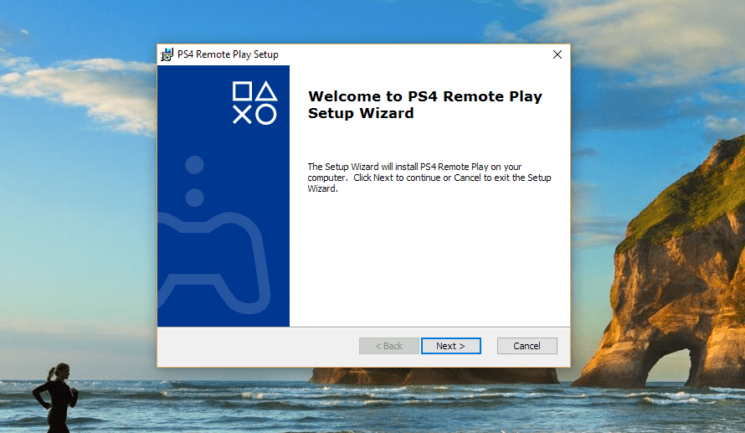Click the Cancel button
Image resolution: width=745 pixels, height=433 pixels.
coord(527,346)
